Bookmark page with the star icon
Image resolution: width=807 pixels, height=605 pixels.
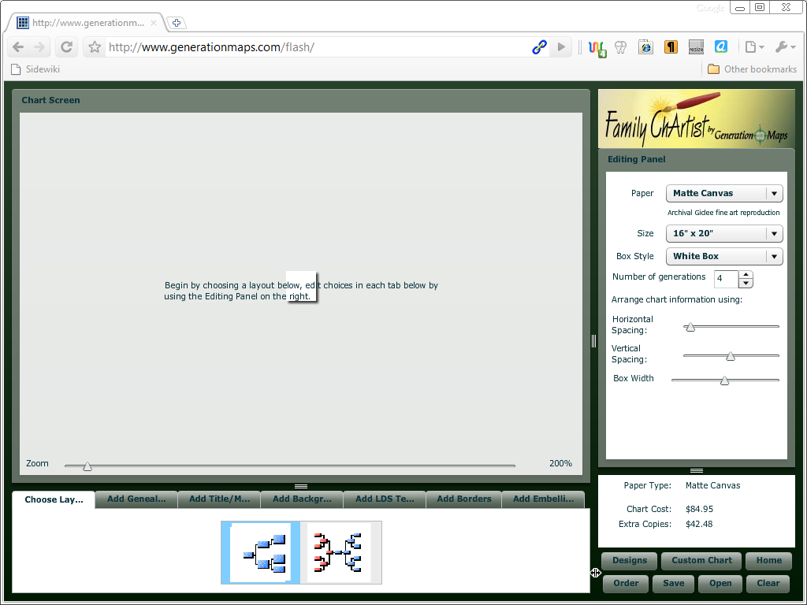95,47
